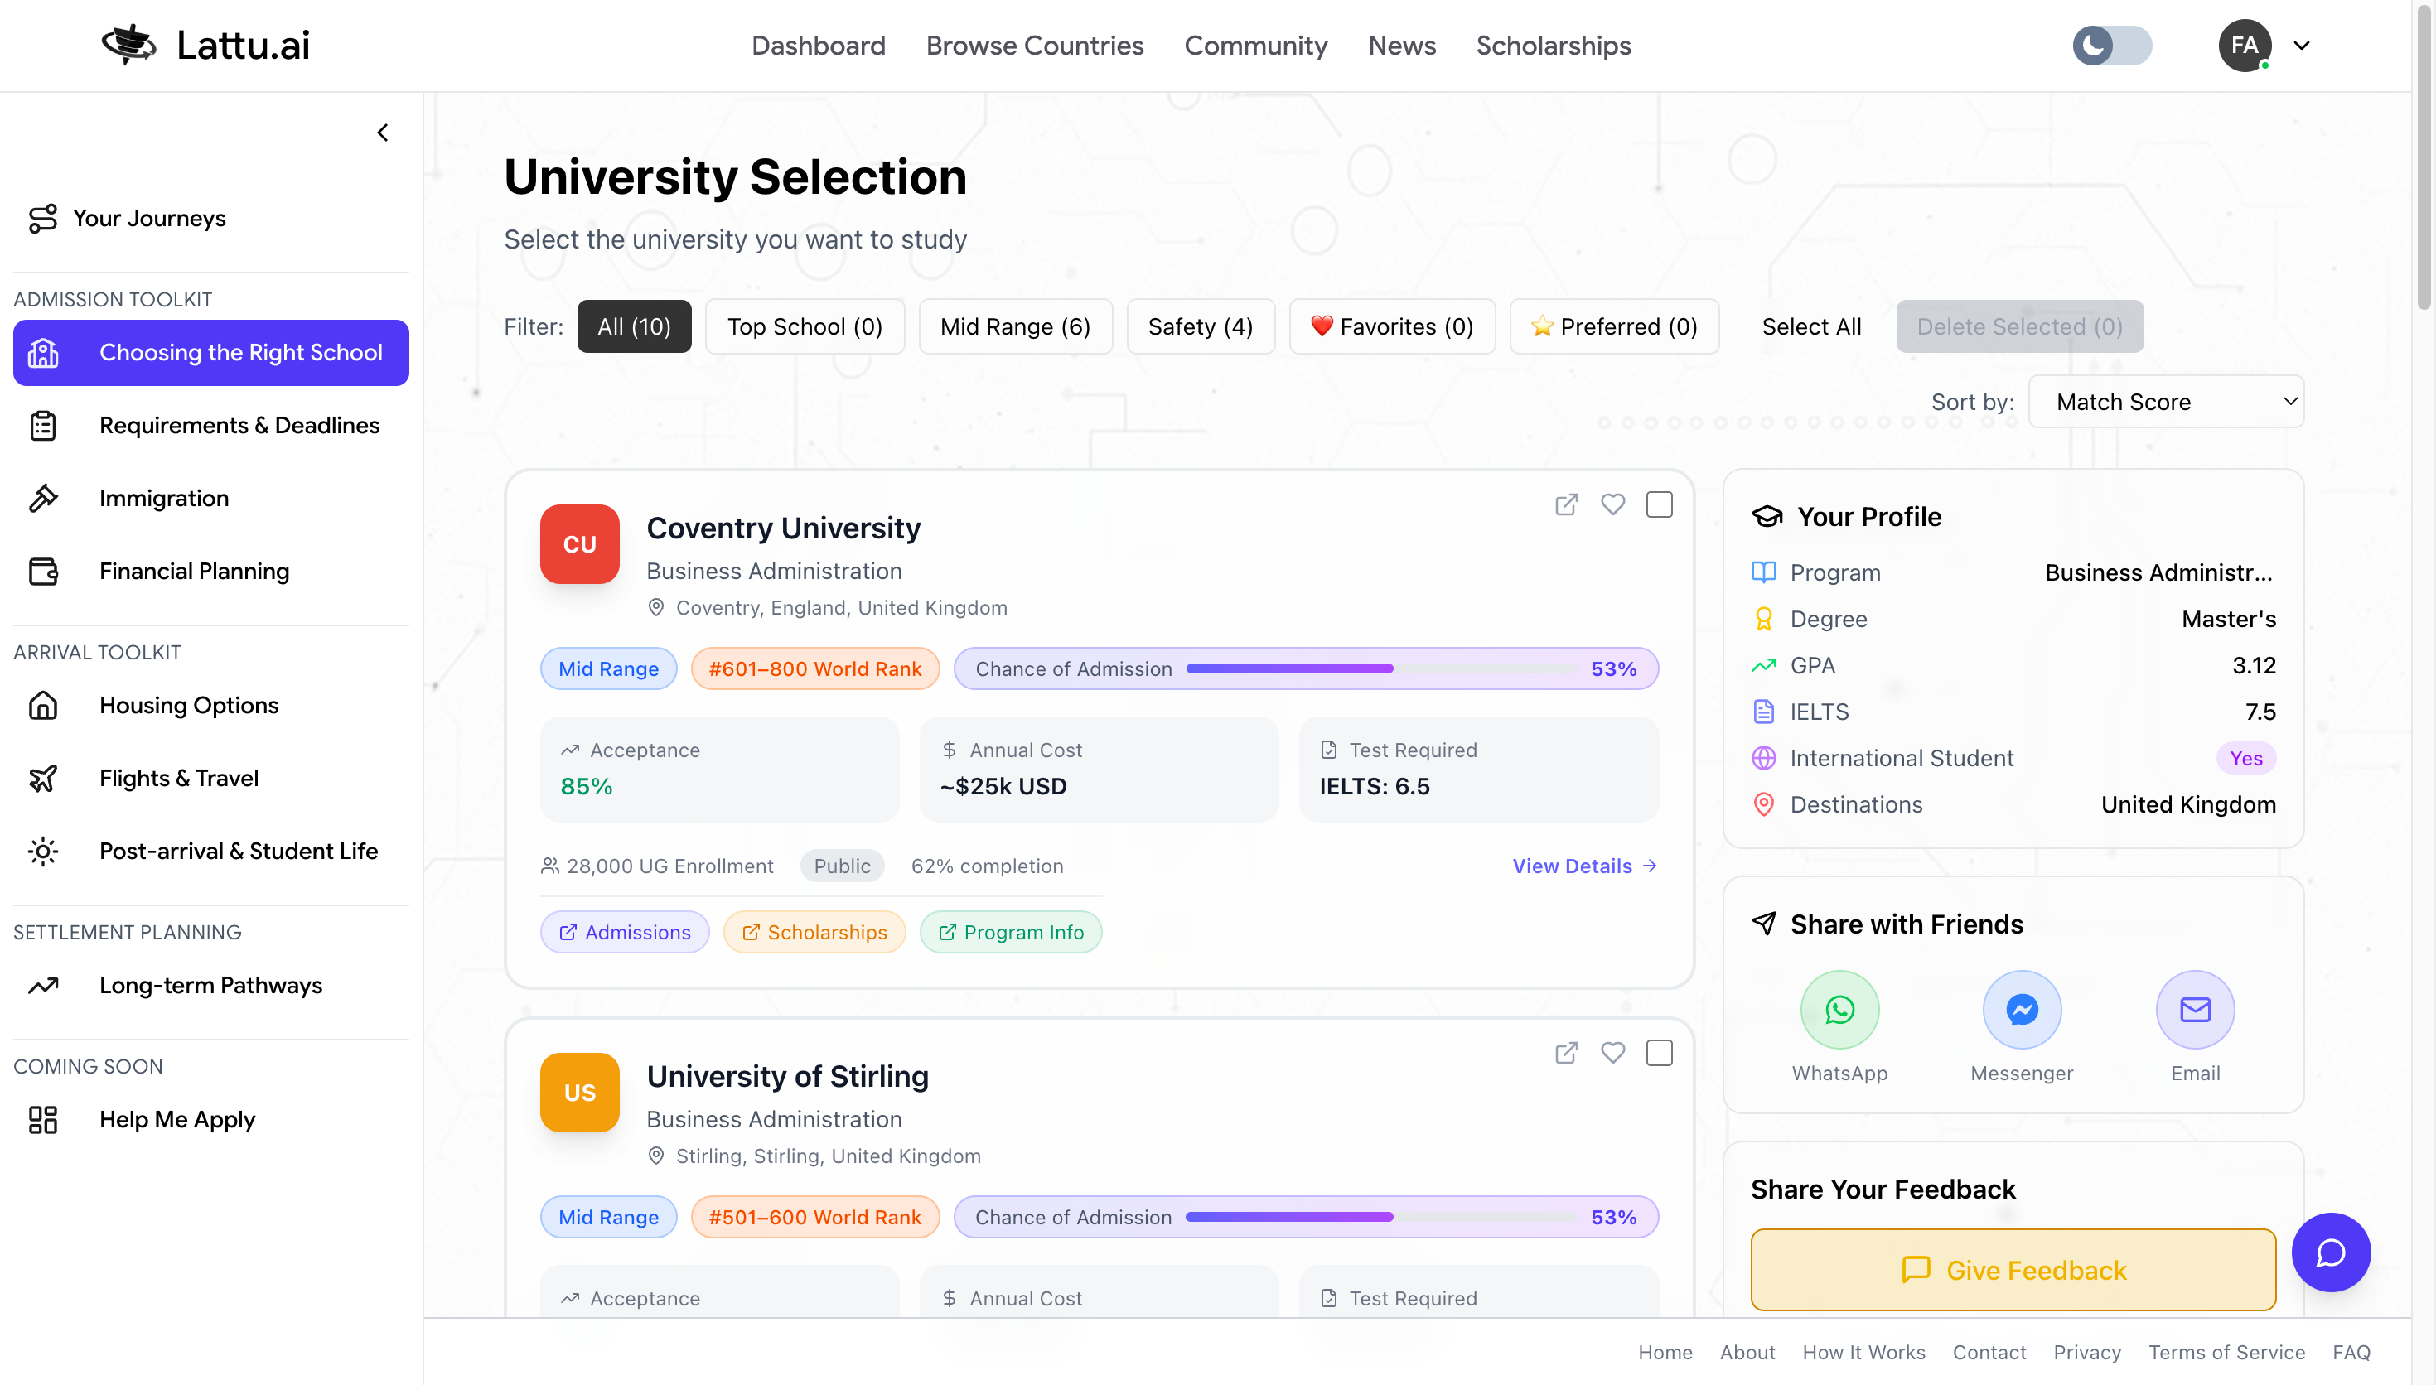The width and height of the screenshot is (2436, 1385).
Task: Click the US university logo tile
Action: 579,1093
